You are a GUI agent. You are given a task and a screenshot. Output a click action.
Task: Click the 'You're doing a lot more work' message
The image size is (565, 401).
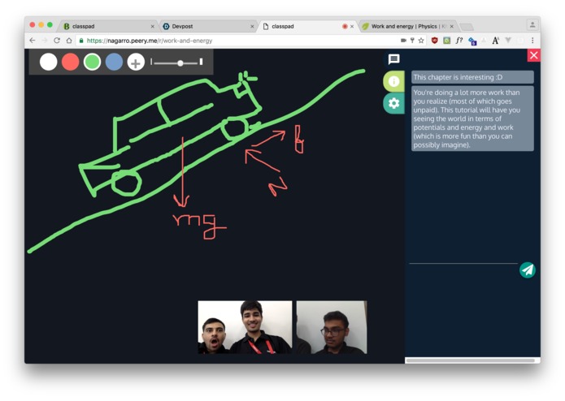472,119
